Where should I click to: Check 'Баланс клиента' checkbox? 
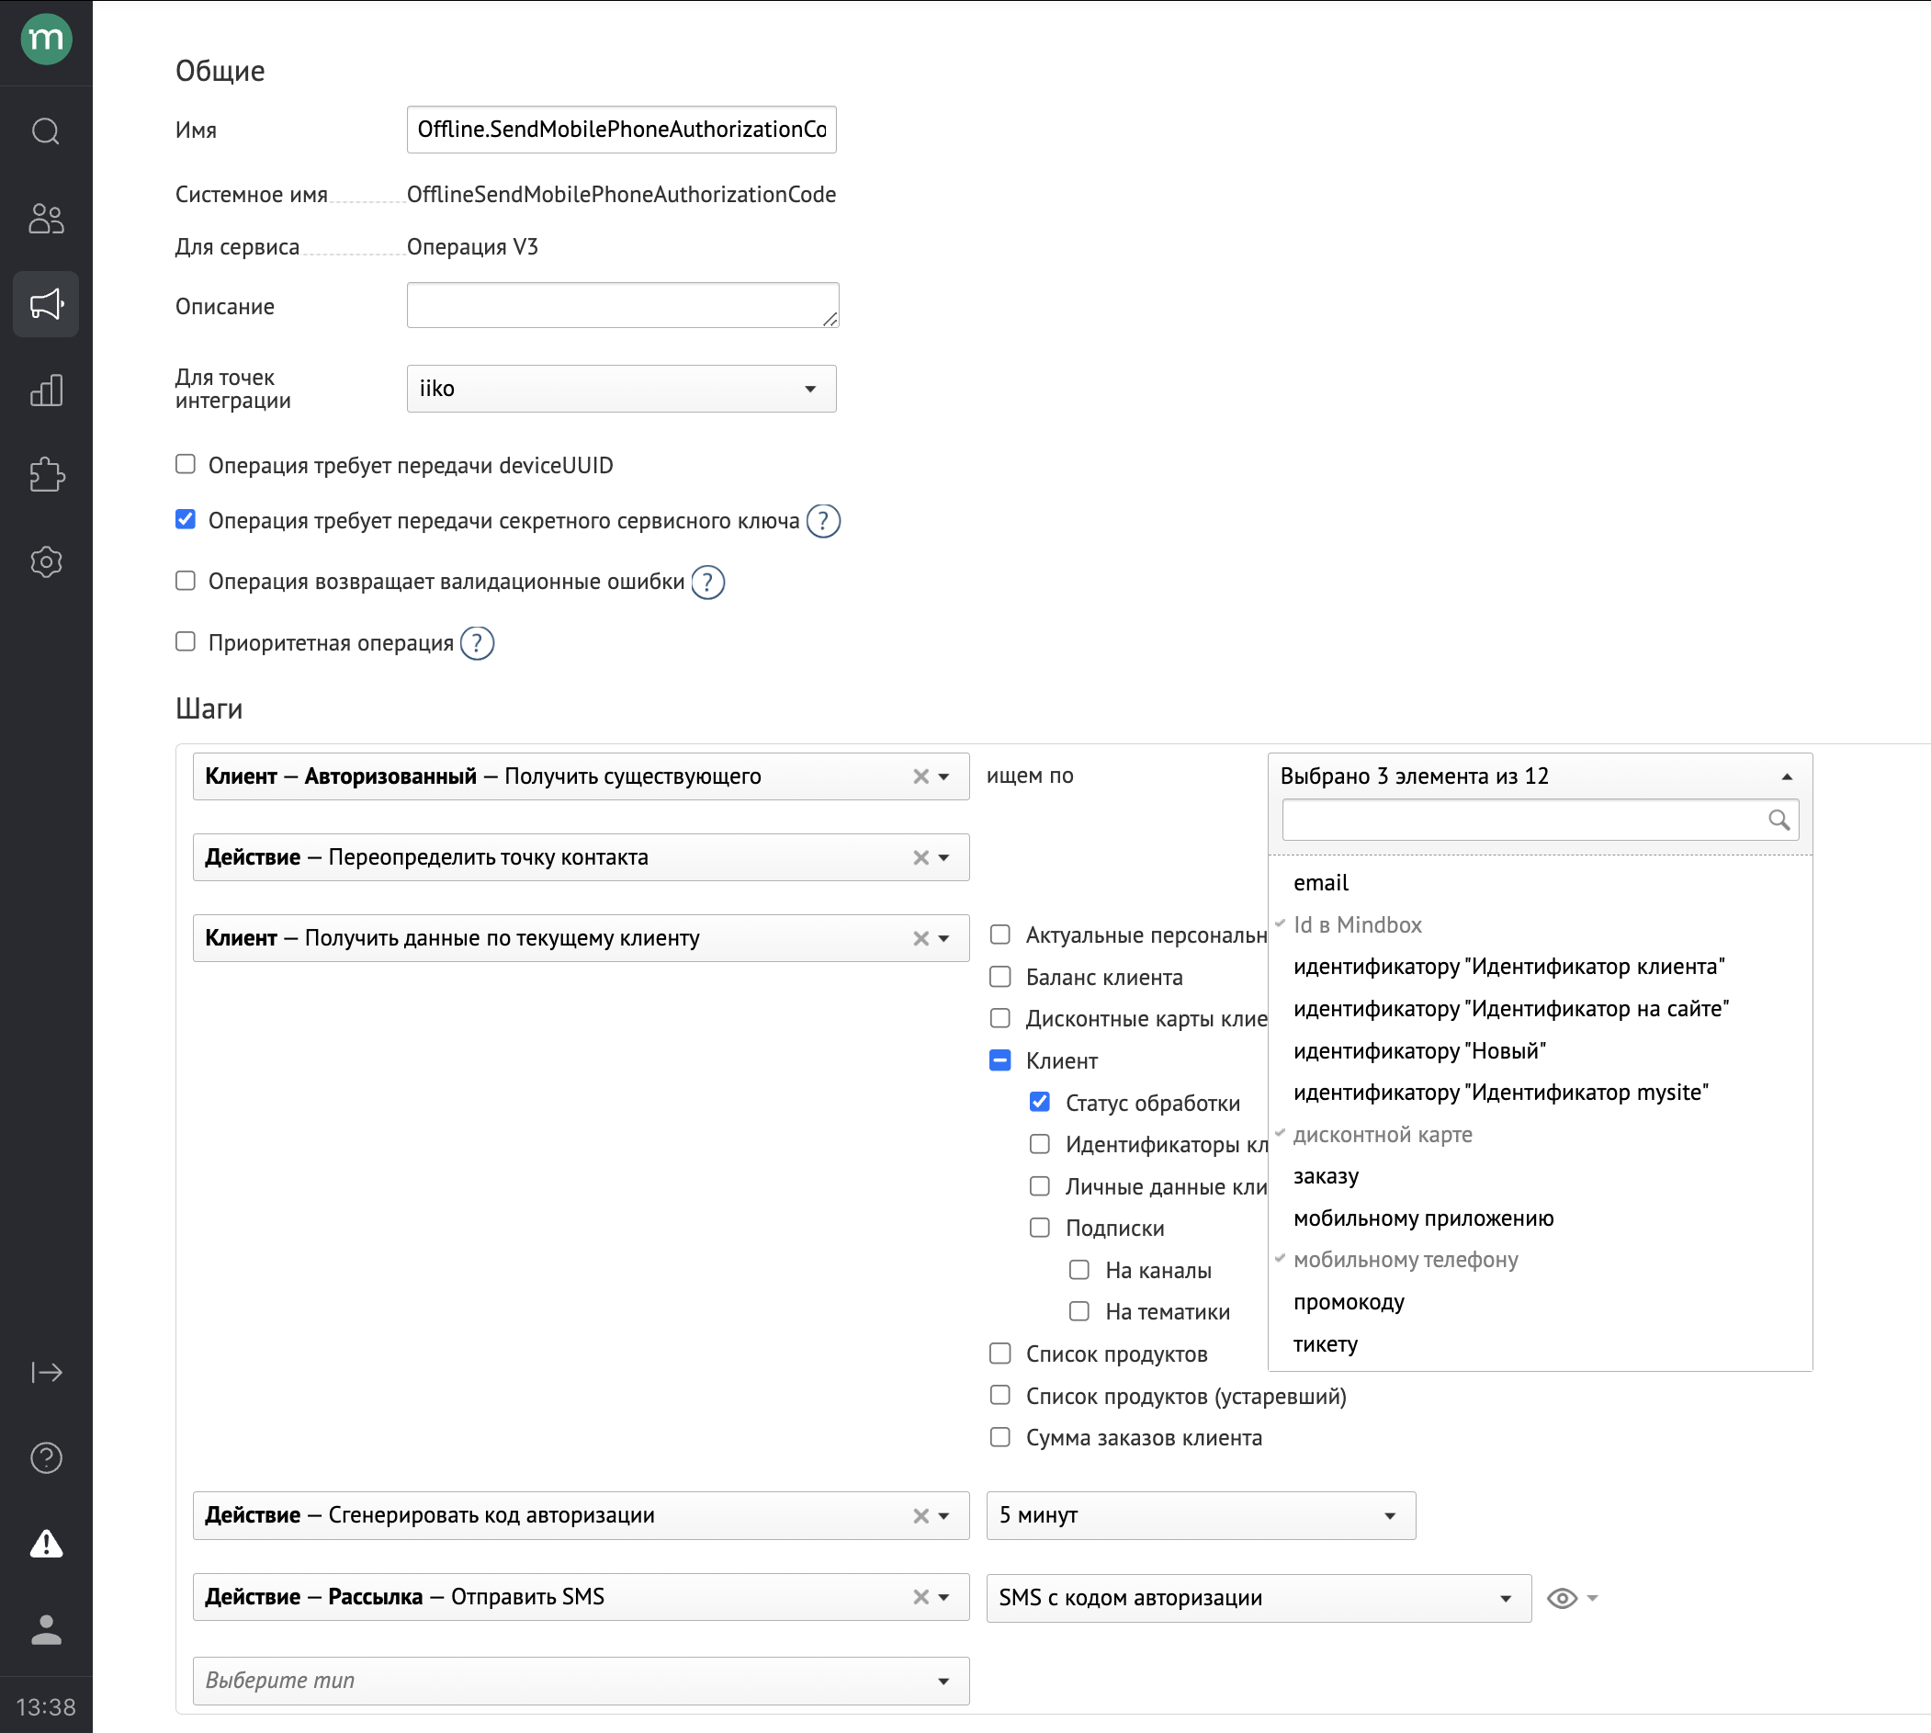[999, 976]
